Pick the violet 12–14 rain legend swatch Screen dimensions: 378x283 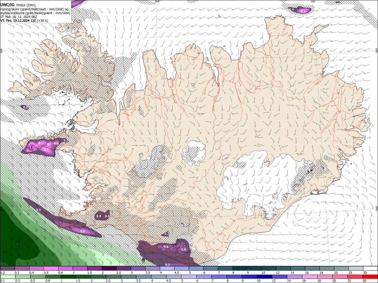tap(279, 277)
